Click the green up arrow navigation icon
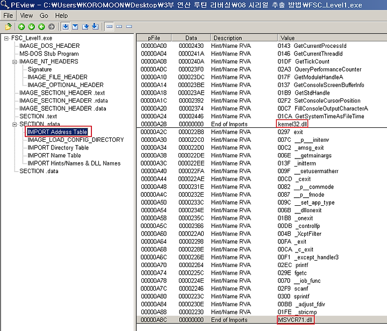Image resolution: width=387 pixels, height=331 pixels. [x=21, y=27]
